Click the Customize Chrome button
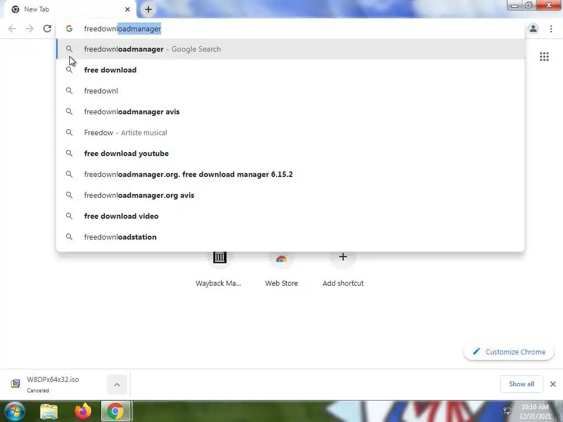The height and width of the screenshot is (422, 563). (509, 352)
